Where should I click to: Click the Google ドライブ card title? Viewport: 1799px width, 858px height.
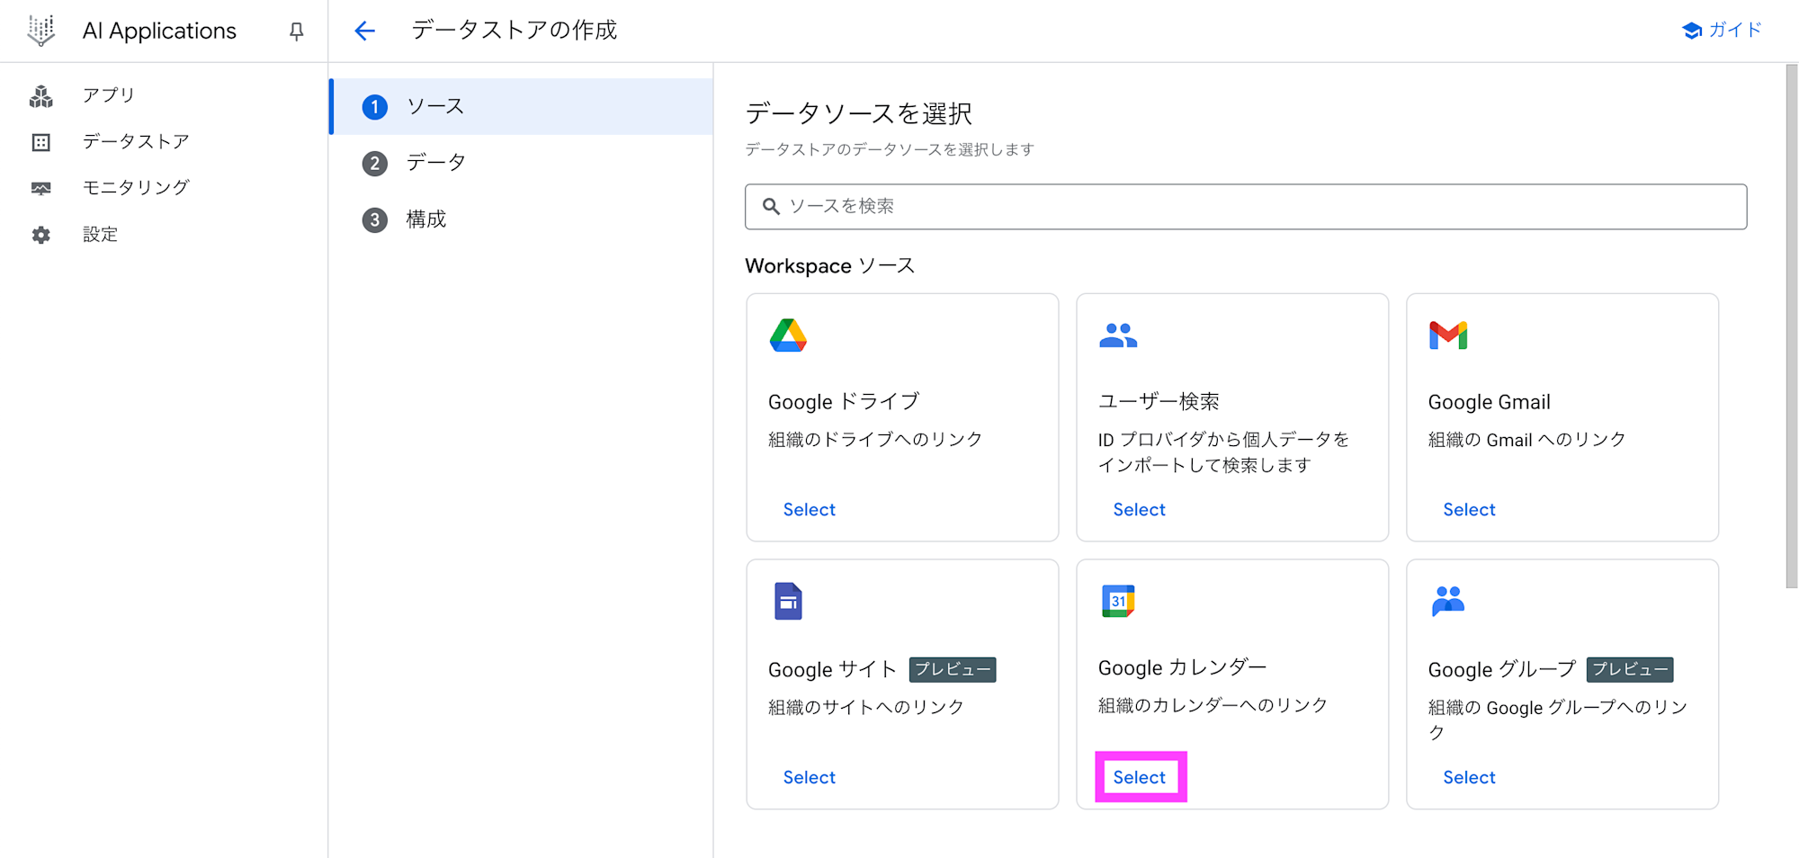(844, 402)
